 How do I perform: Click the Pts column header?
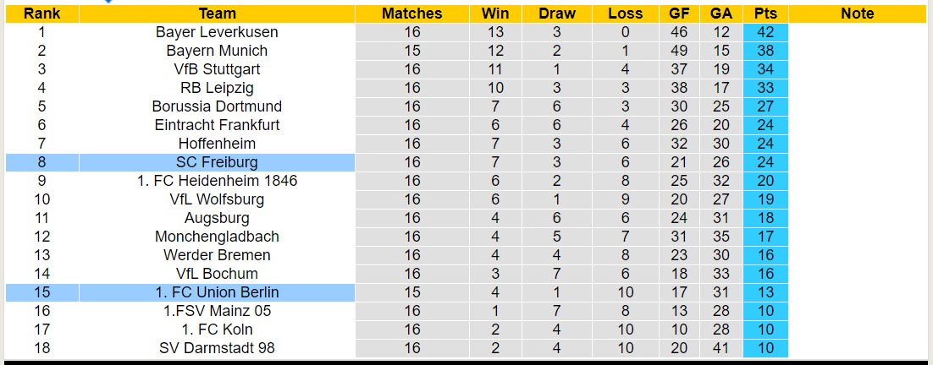click(x=765, y=14)
